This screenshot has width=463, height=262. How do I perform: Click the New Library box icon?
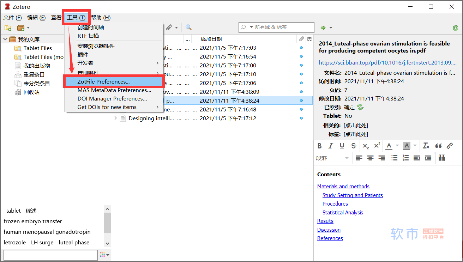pyautogui.click(x=21, y=28)
